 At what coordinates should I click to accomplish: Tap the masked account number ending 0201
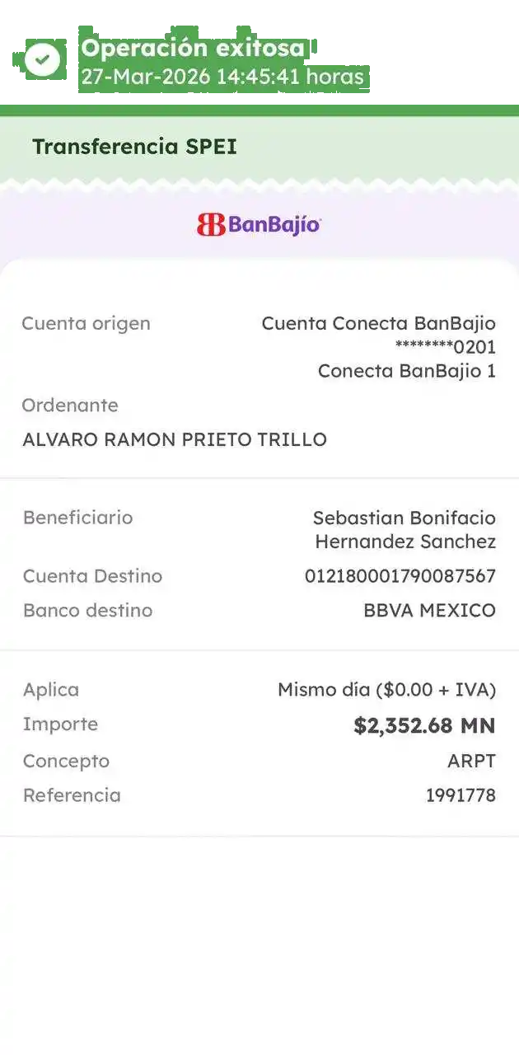click(x=445, y=347)
